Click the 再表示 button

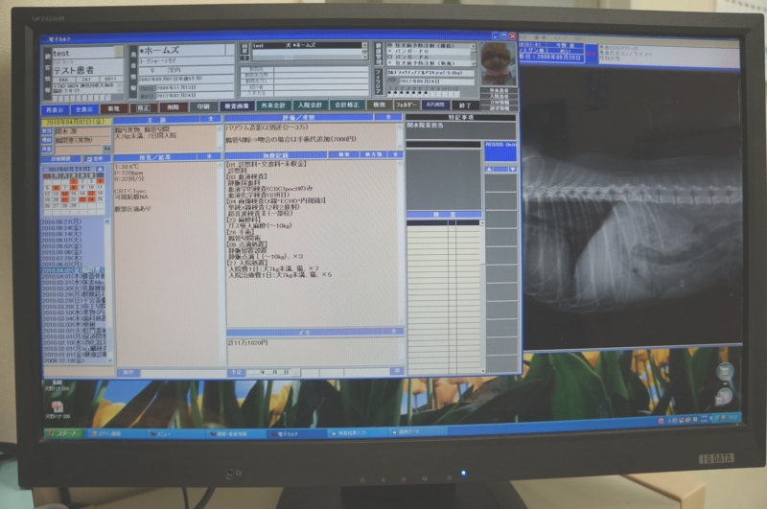55,109
